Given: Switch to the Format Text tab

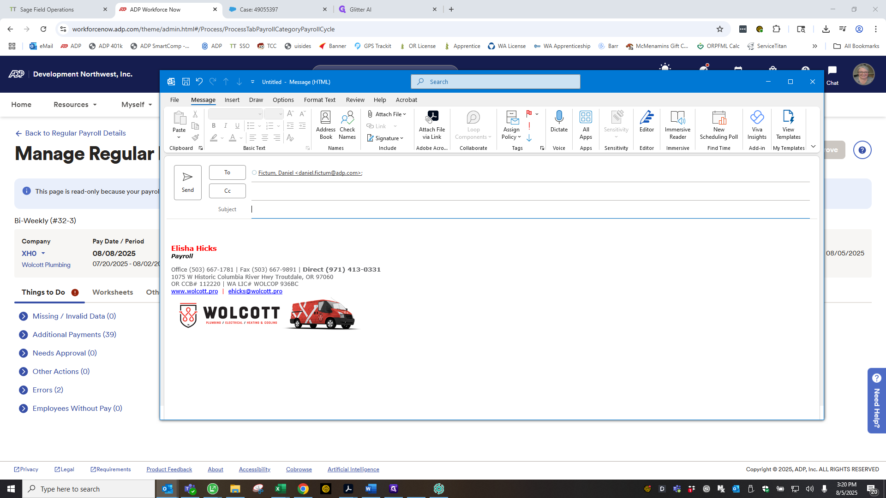Looking at the screenshot, I should click(x=319, y=100).
